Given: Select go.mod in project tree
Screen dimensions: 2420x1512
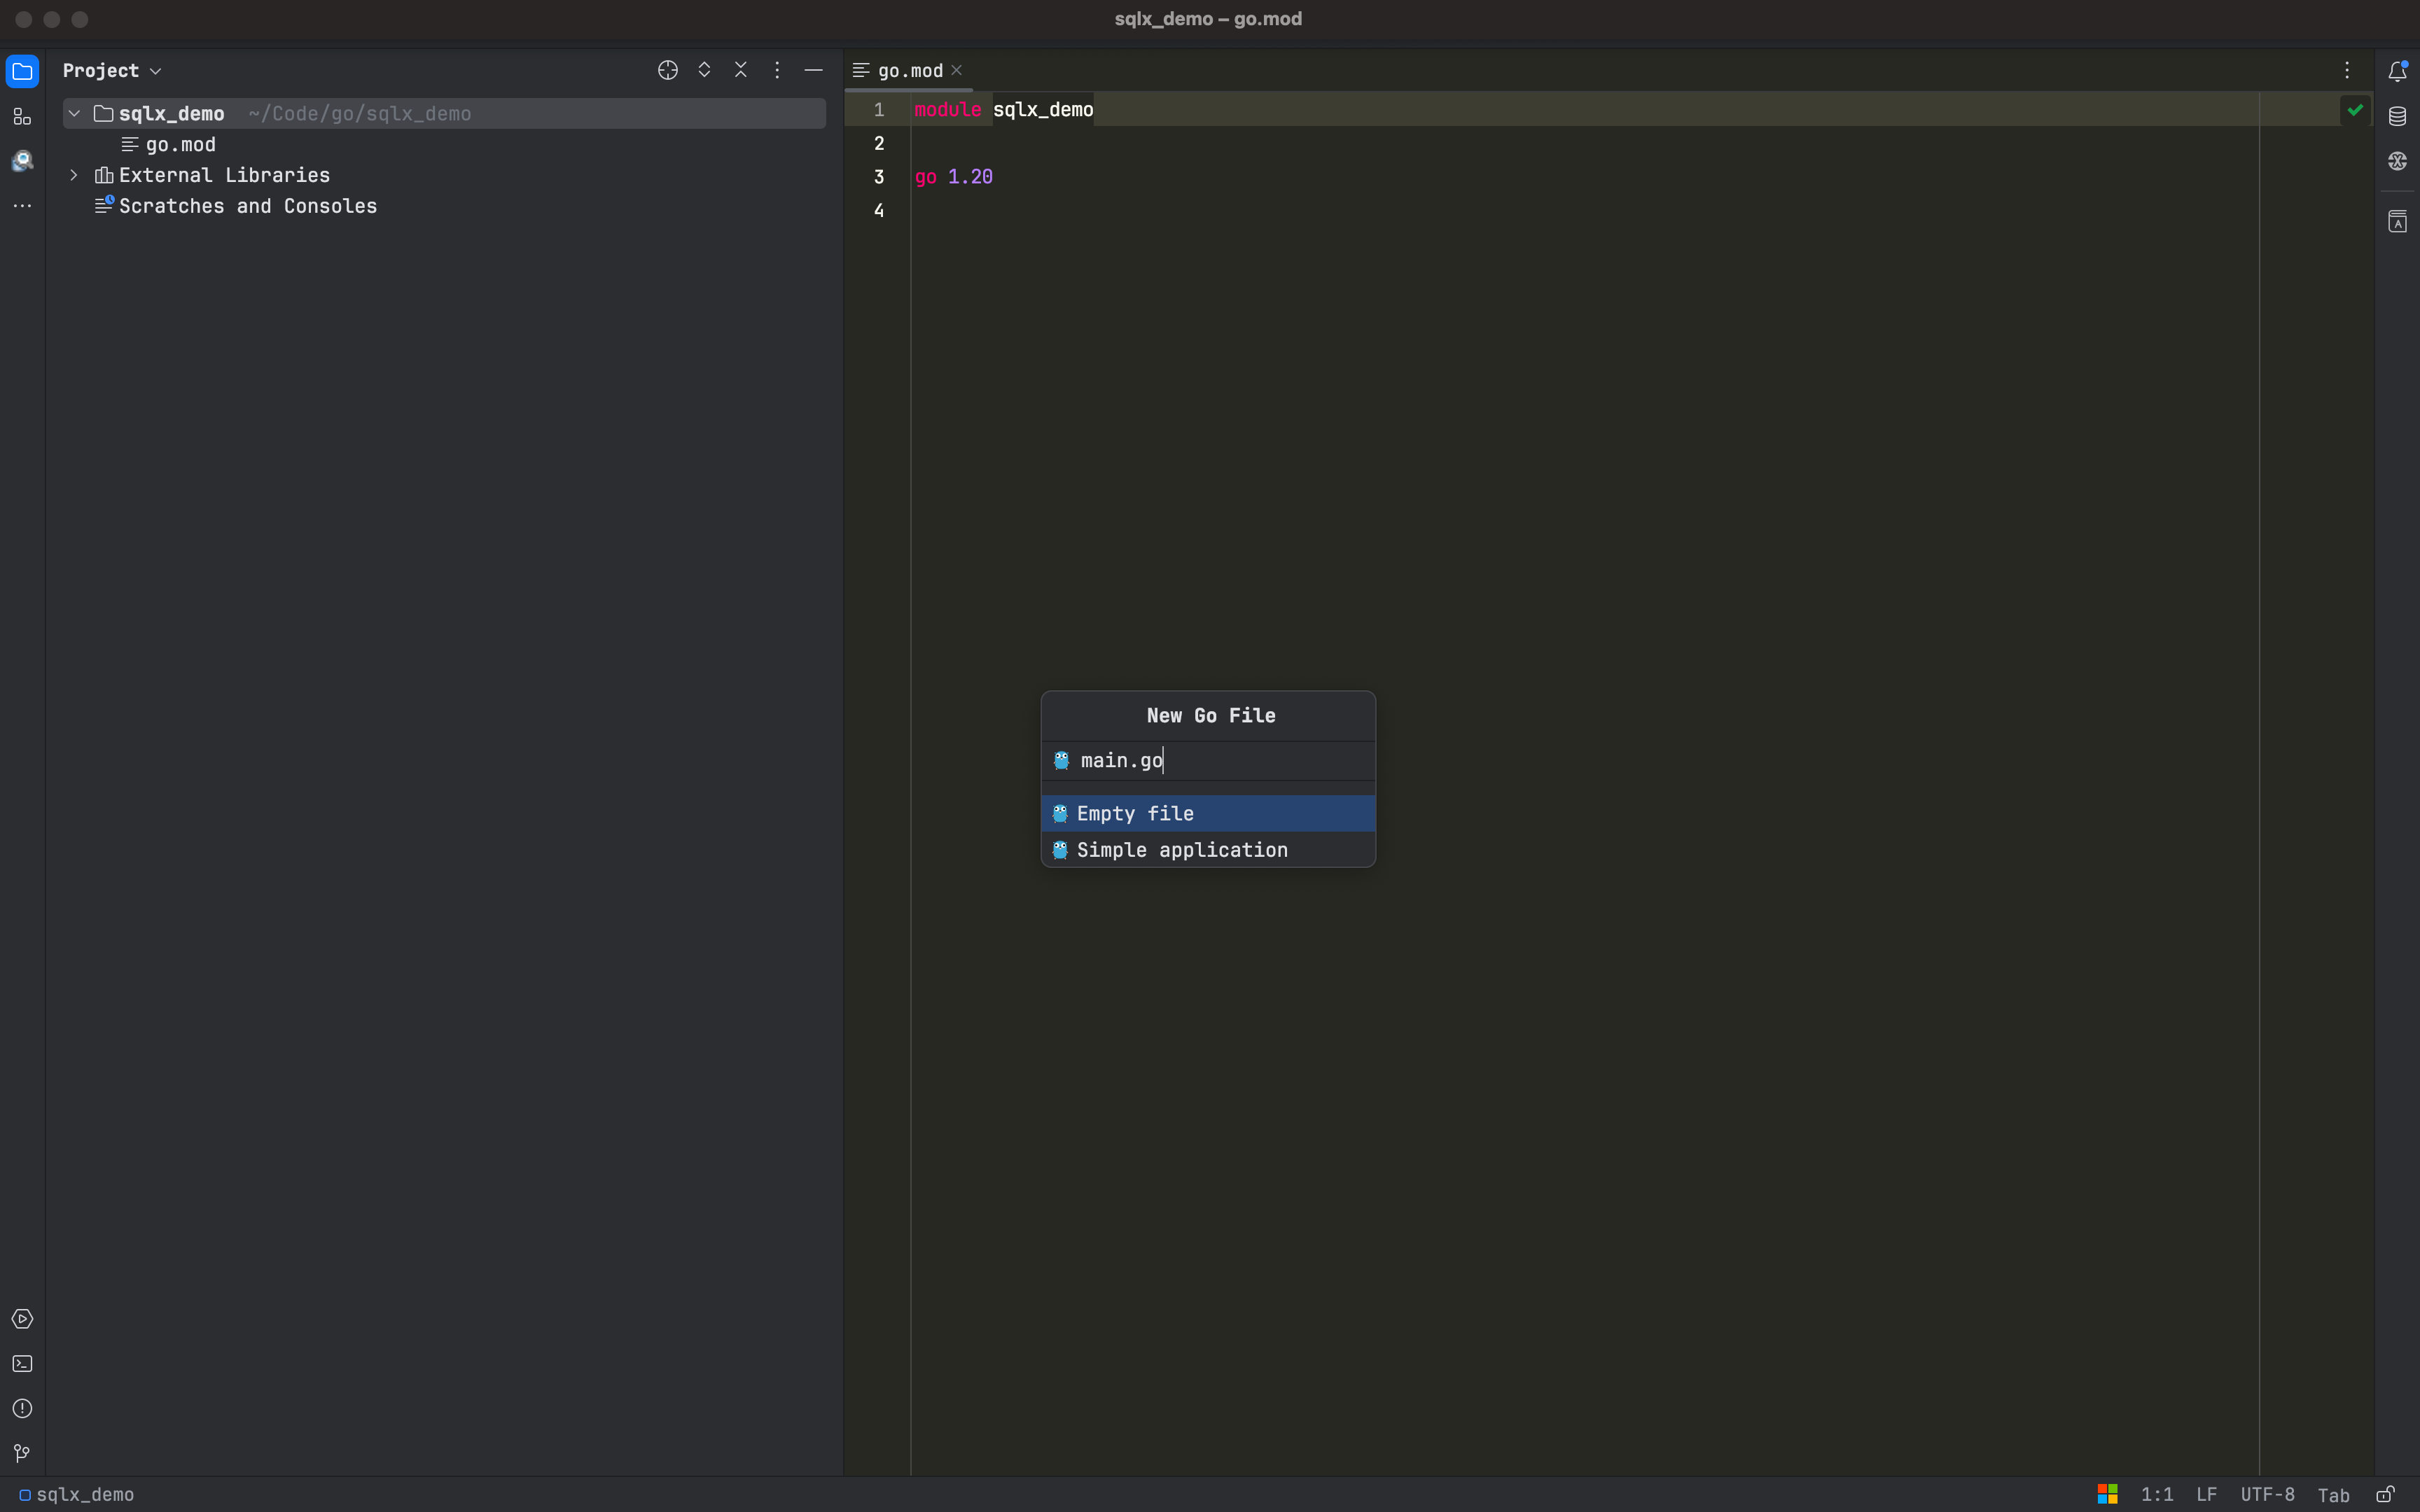Looking at the screenshot, I should 180,145.
